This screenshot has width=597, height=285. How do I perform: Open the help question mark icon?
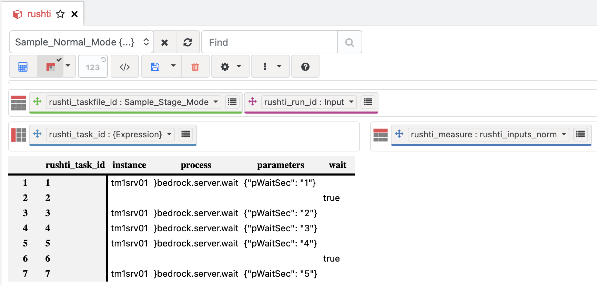(x=305, y=67)
